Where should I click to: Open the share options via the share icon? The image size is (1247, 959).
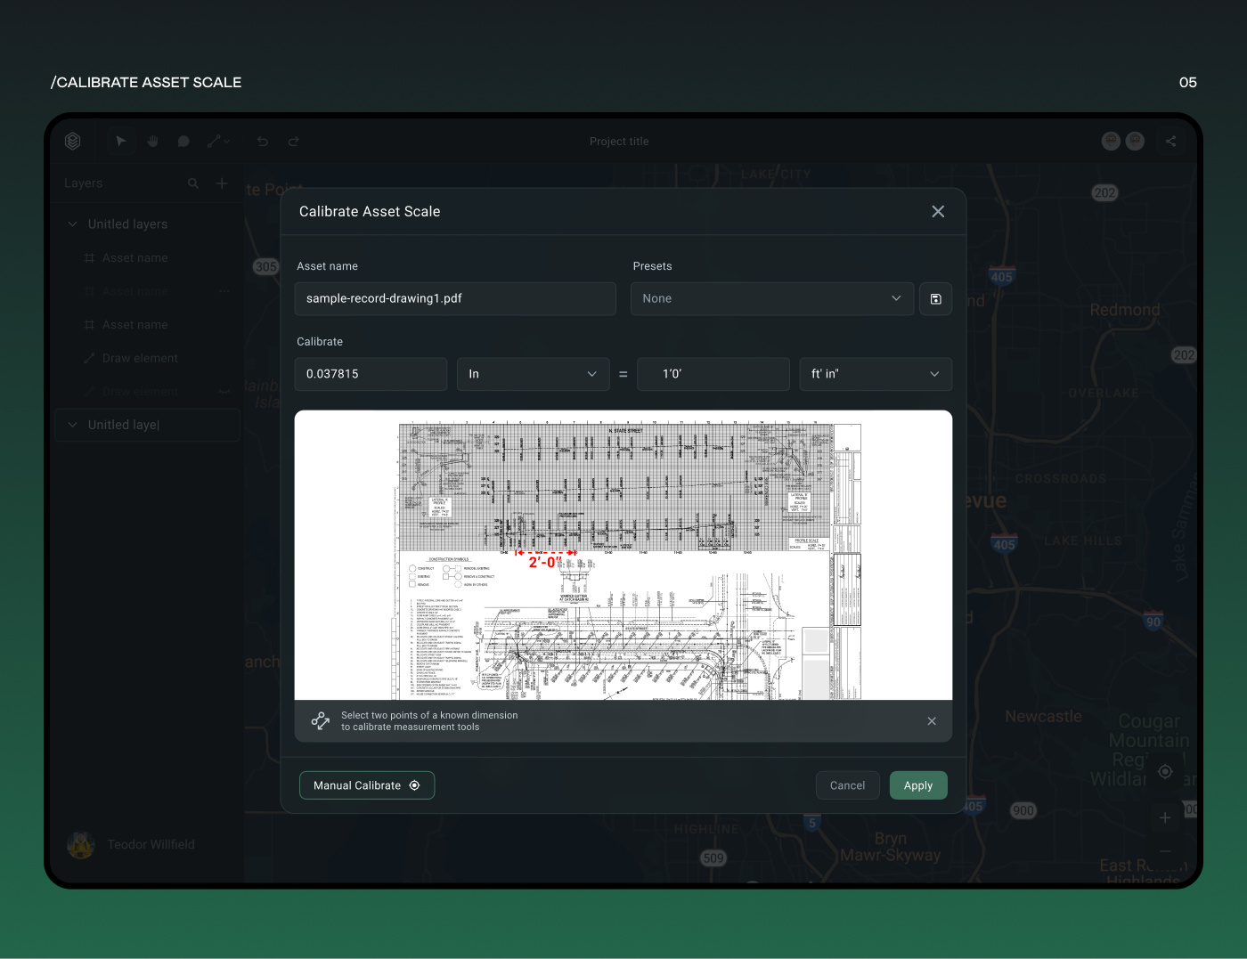1171,141
